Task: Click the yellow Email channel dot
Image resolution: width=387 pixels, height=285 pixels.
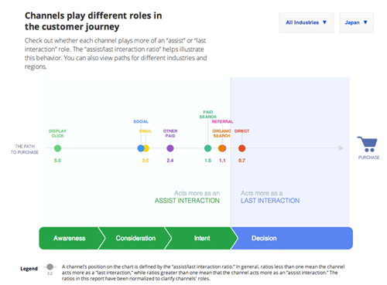Action: [147, 148]
